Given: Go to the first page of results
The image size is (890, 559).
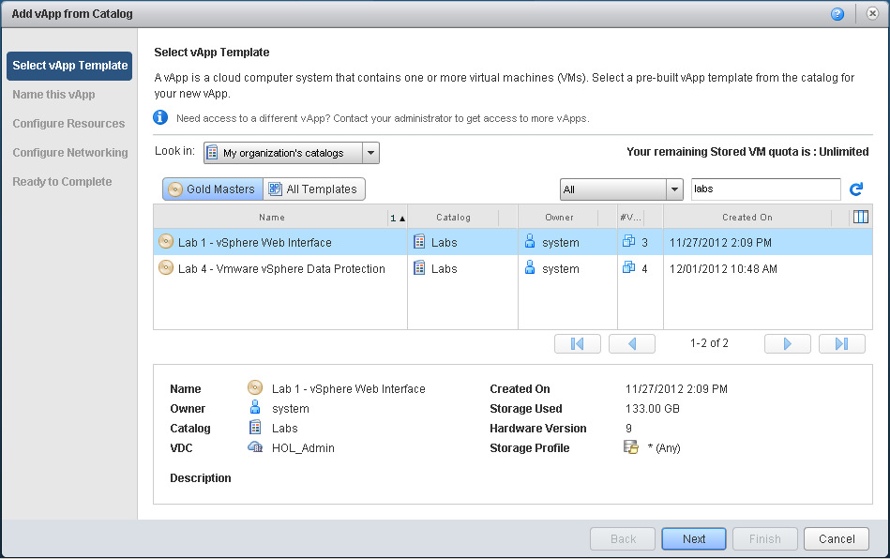Looking at the screenshot, I should pos(578,344).
